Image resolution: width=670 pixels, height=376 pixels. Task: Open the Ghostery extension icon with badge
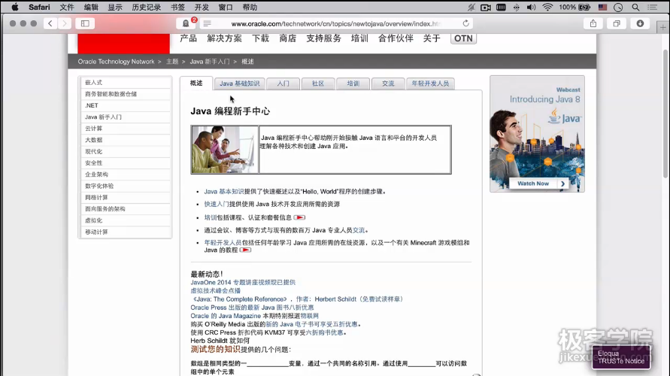coord(186,23)
